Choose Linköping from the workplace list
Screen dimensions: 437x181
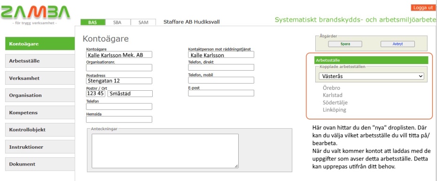click(x=334, y=109)
